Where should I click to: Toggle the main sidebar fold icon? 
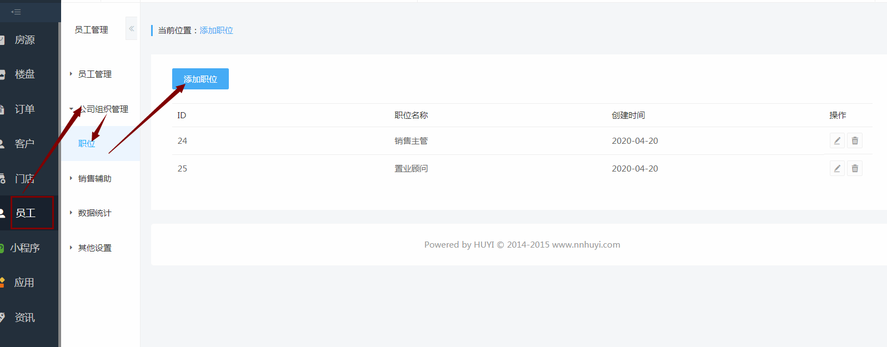point(16,12)
